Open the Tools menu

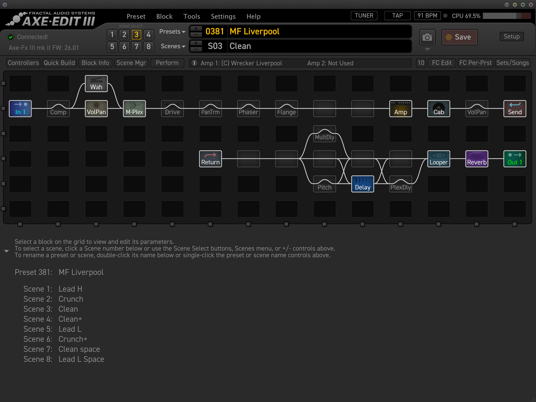pos(191,16)
